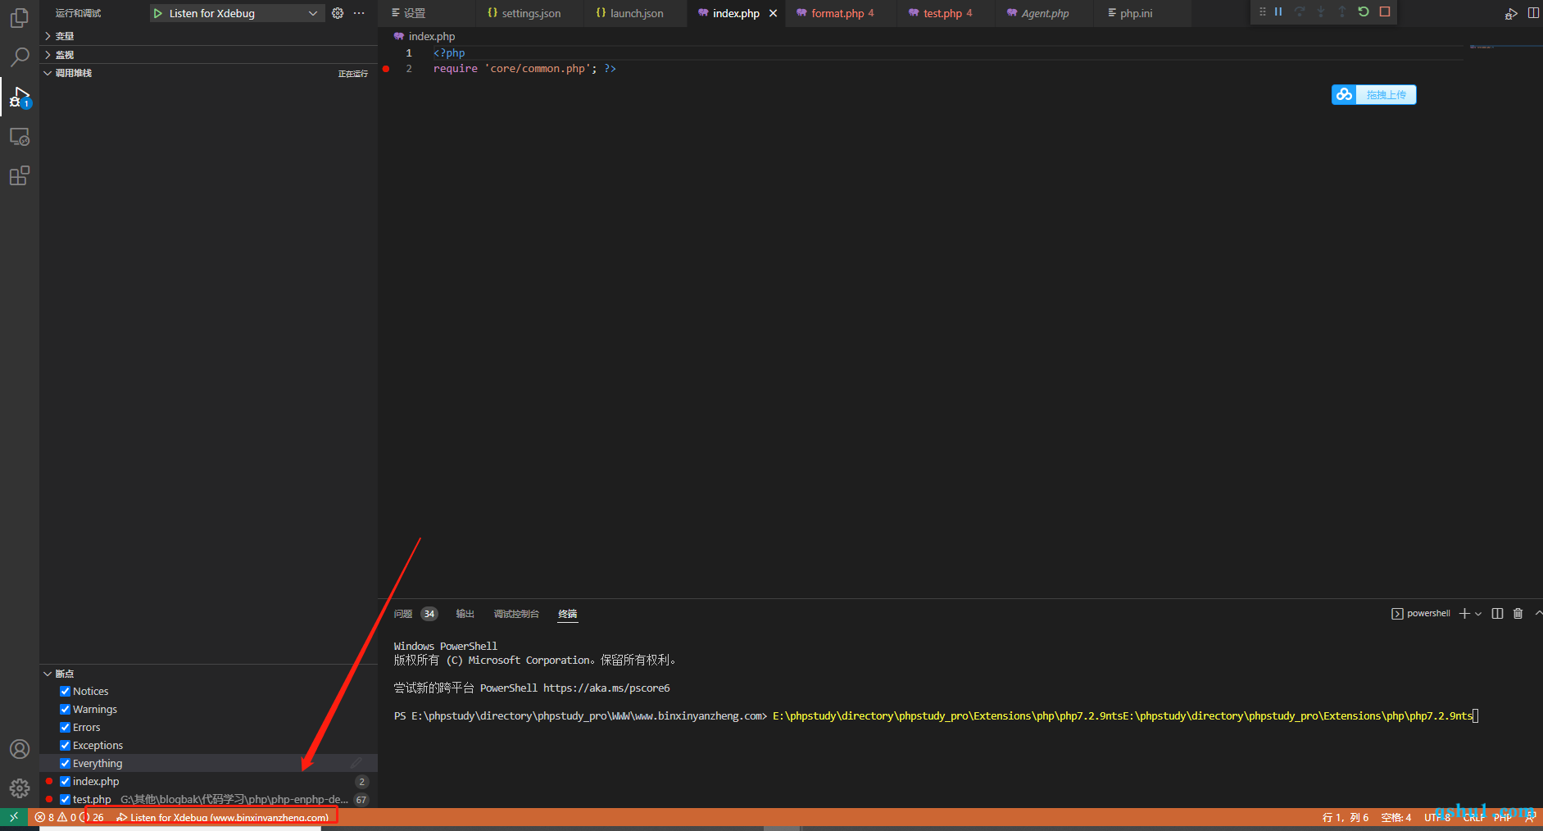The width and height of the screenshot is (1543, 831).
Task: Open the Accounts menu icon
Action: tap(20, 749)
